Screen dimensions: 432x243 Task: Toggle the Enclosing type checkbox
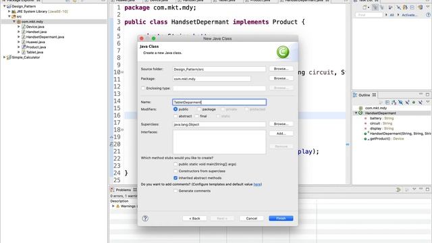pos(143,88)
